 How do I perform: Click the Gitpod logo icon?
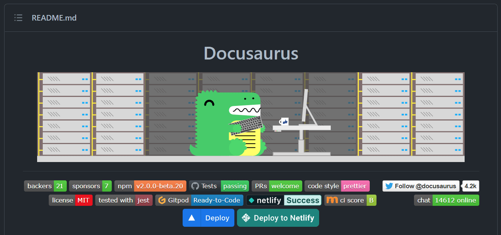[162, 200]
